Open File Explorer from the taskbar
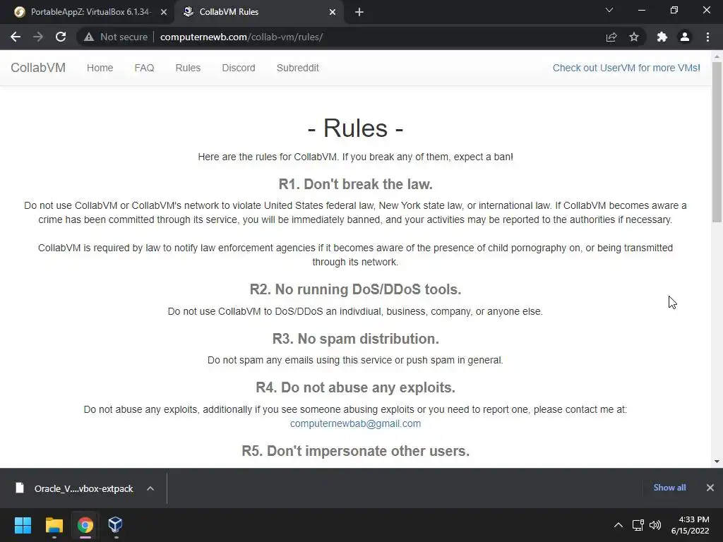Screen dimensions: 723x542 coord(54,525)
